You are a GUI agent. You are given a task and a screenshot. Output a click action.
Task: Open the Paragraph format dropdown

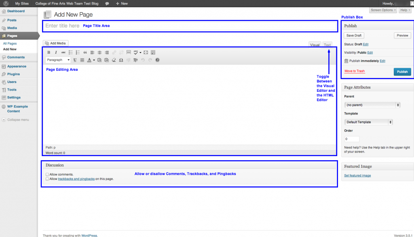[x=58, y=60]
